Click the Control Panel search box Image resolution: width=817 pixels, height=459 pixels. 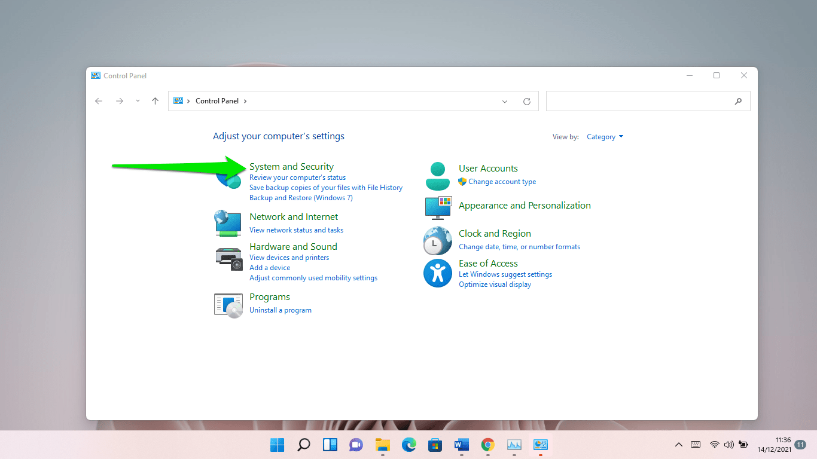640,102
